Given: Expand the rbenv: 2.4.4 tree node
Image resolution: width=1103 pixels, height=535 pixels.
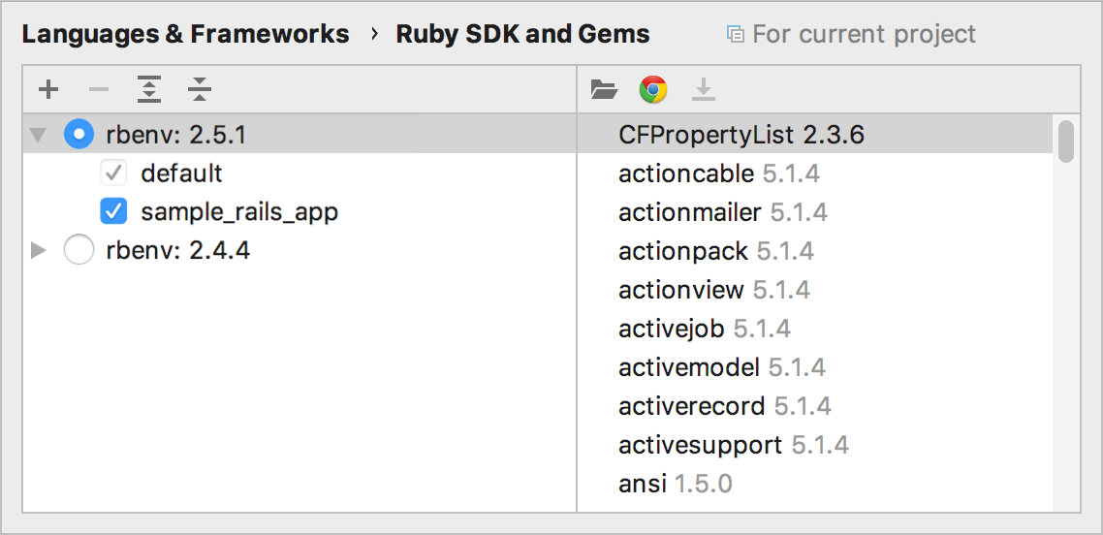Looking at the screenshot, I should (38, 251).
